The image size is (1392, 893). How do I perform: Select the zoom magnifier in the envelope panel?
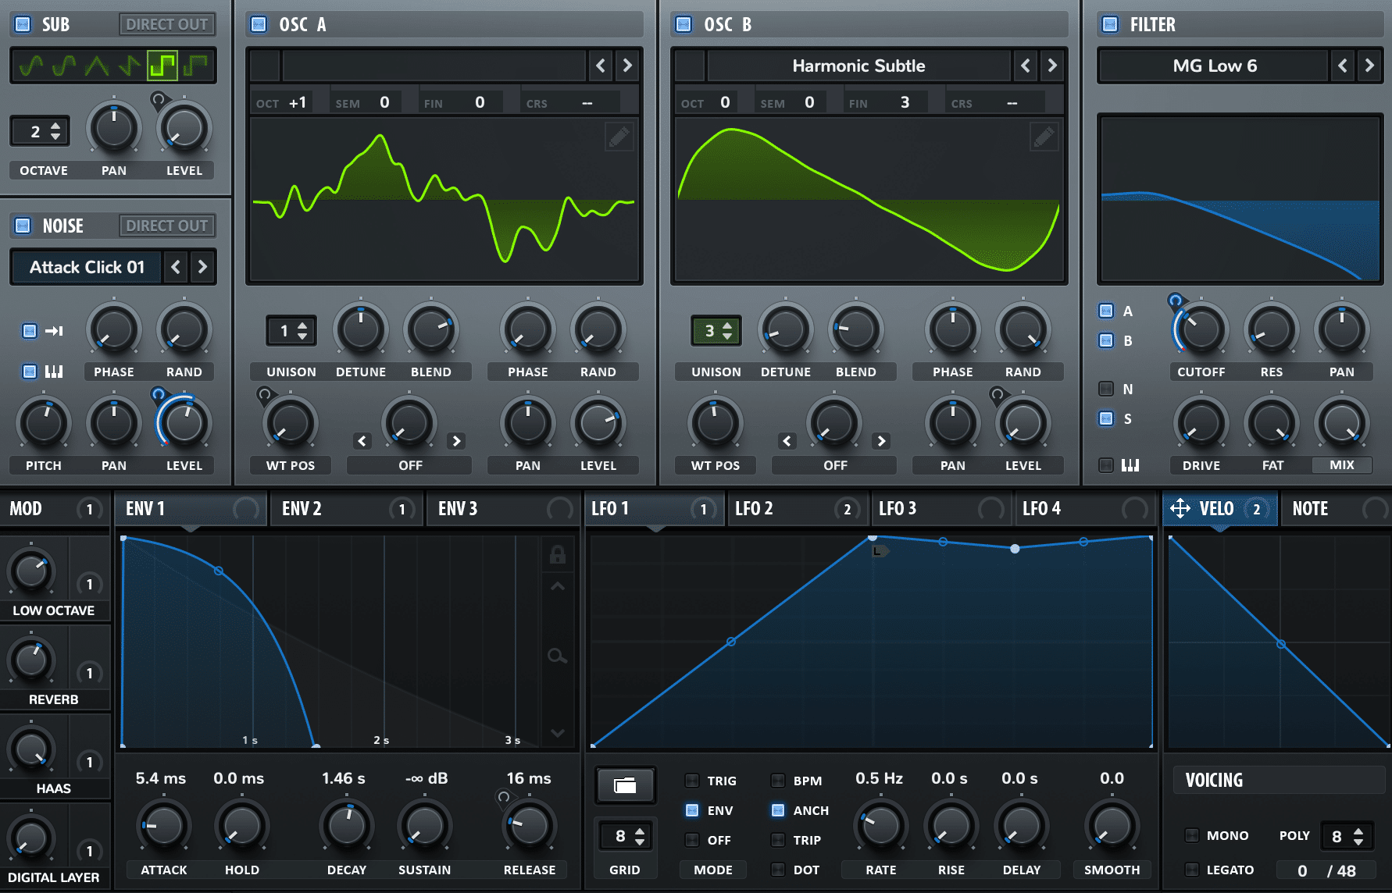coord(557,656)
